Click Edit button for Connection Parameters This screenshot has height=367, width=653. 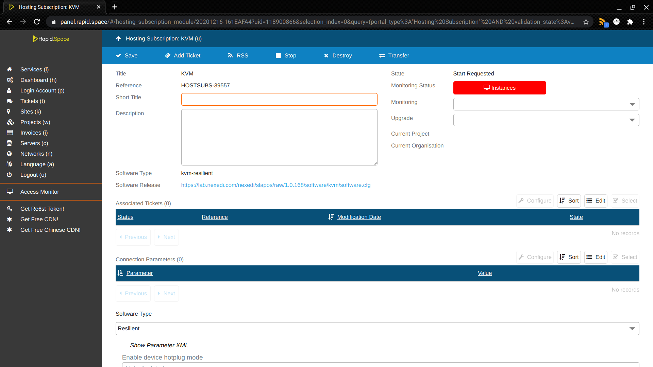[596, 257]
